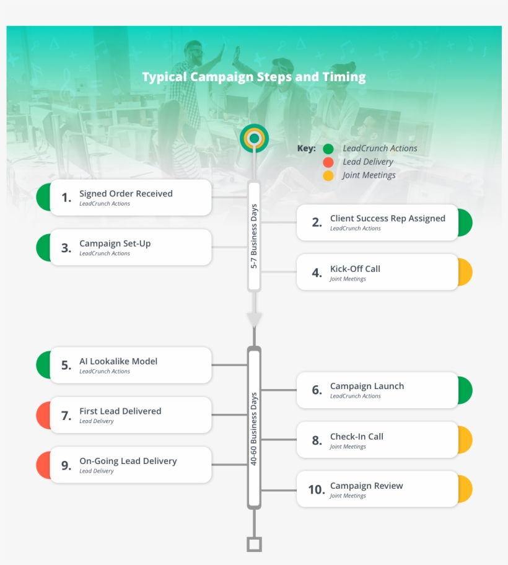Click the gray down arrow between phases
Screen dimensions: 508x565
254,320
